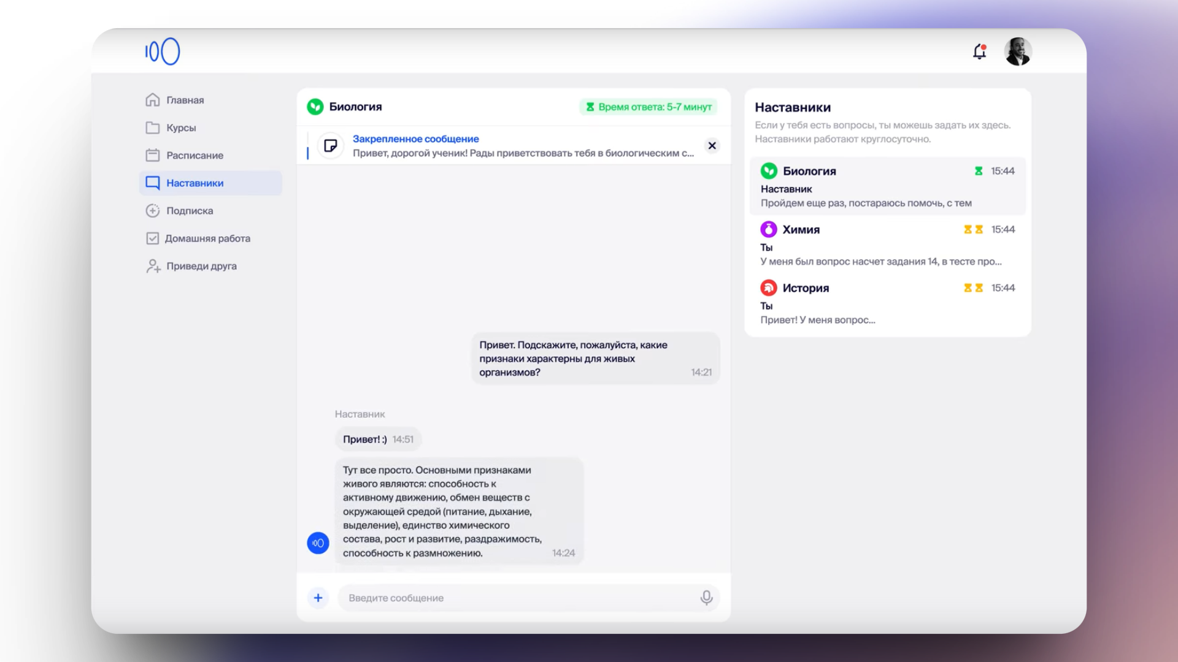This screenshot has width=1178, height=662.
Task: Click the plus attachment button
Action: [318, 598]
